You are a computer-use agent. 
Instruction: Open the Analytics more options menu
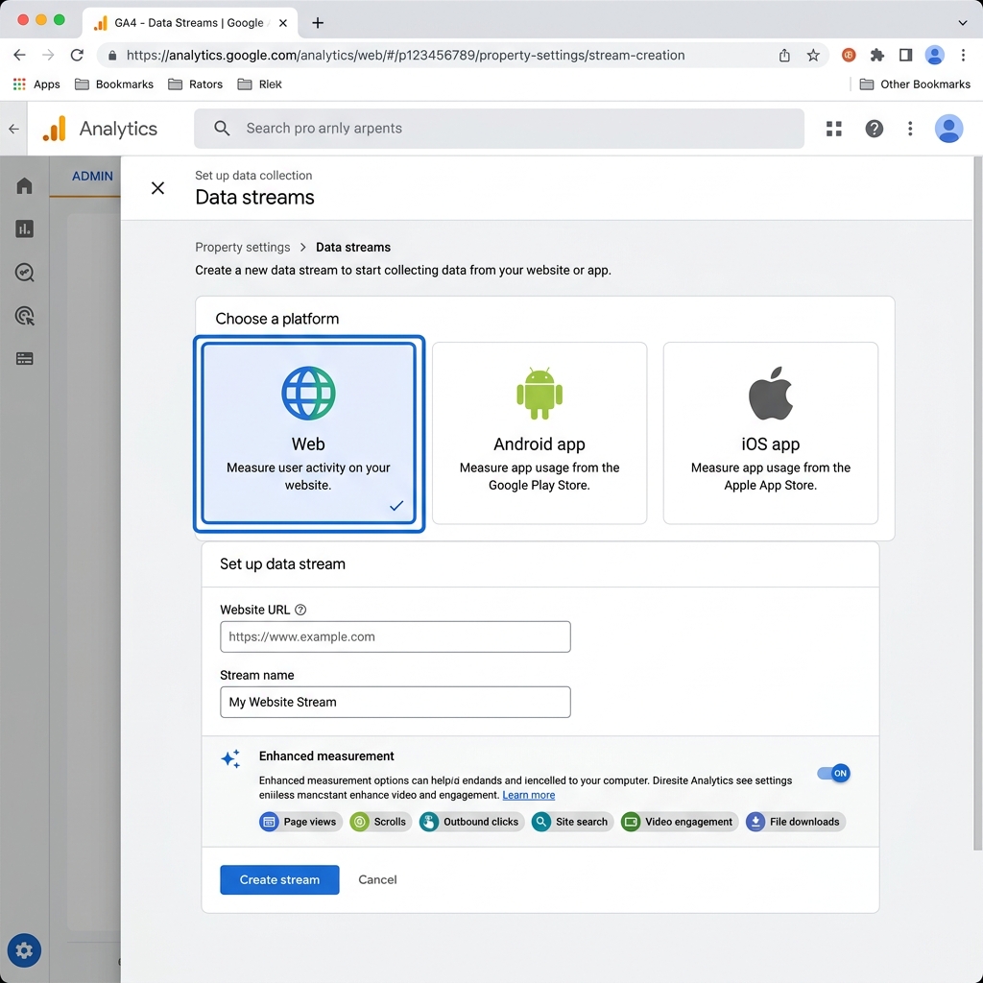tap(910, 129)
